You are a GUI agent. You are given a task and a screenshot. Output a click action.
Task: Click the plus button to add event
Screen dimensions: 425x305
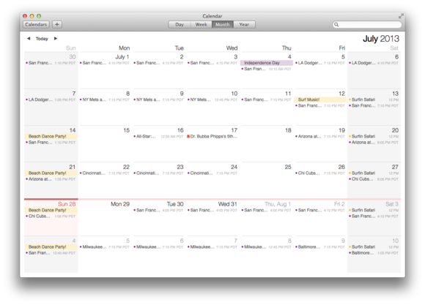[57, 25]
